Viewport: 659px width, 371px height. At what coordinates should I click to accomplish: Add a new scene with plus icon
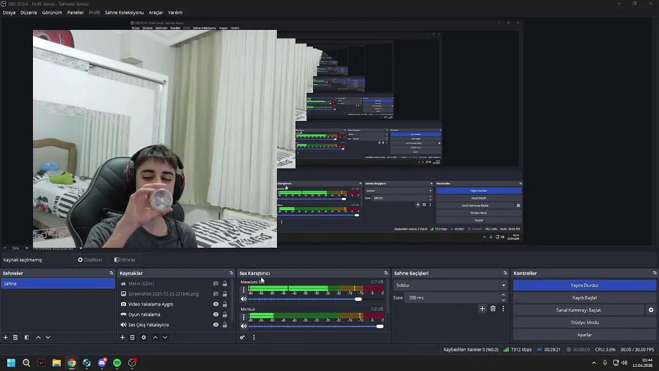tap(6, 338)
